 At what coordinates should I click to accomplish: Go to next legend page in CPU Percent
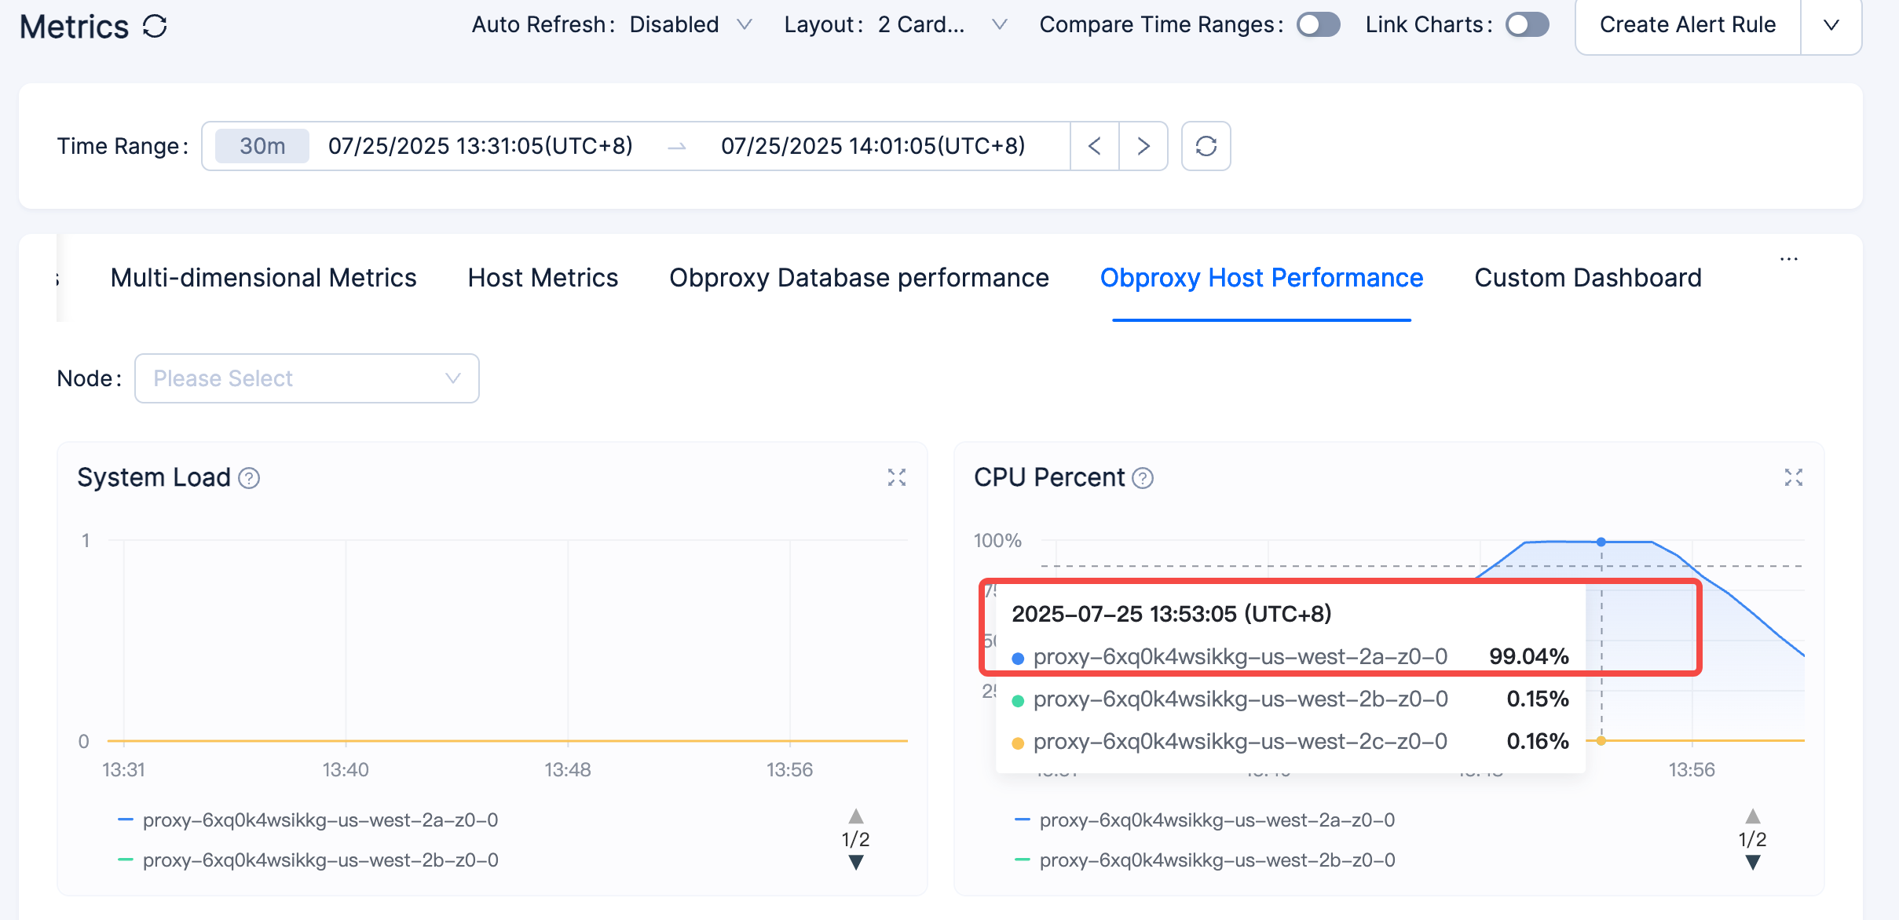[1753, 863]
